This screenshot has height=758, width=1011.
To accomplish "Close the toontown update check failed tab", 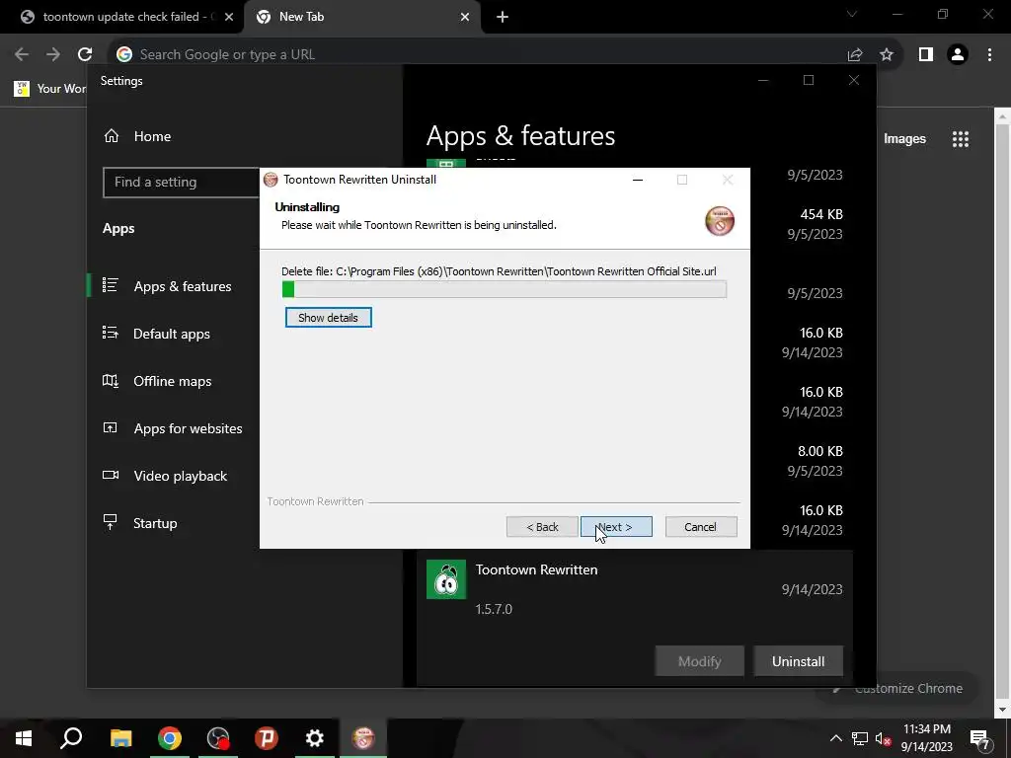I will click(229, 18).
